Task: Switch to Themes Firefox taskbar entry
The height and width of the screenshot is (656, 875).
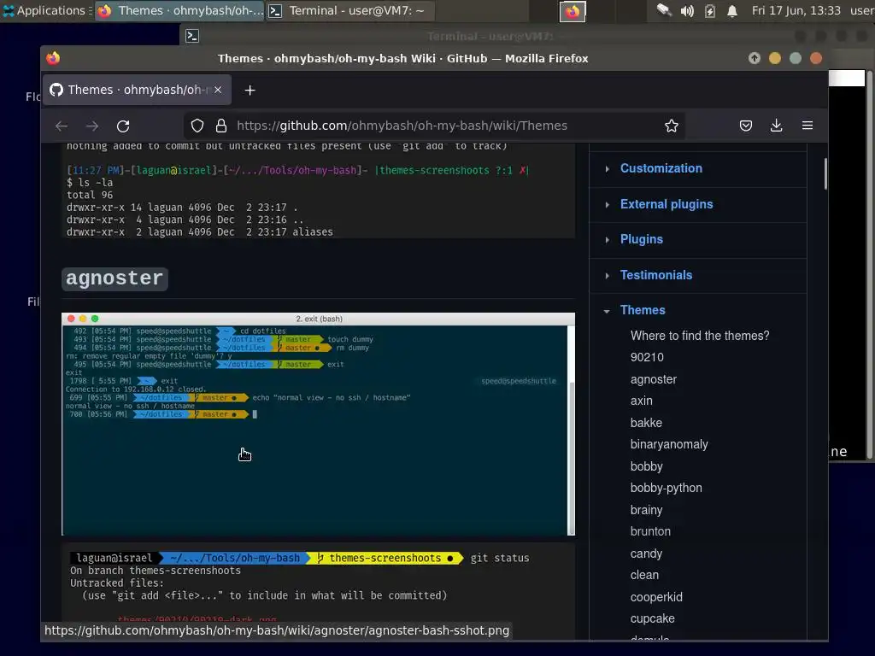Action: (x=179, y=10)
